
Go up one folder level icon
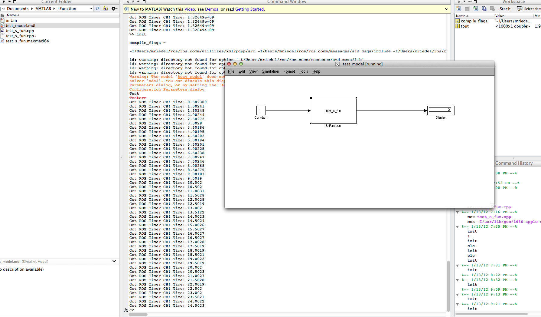point(106,8)
